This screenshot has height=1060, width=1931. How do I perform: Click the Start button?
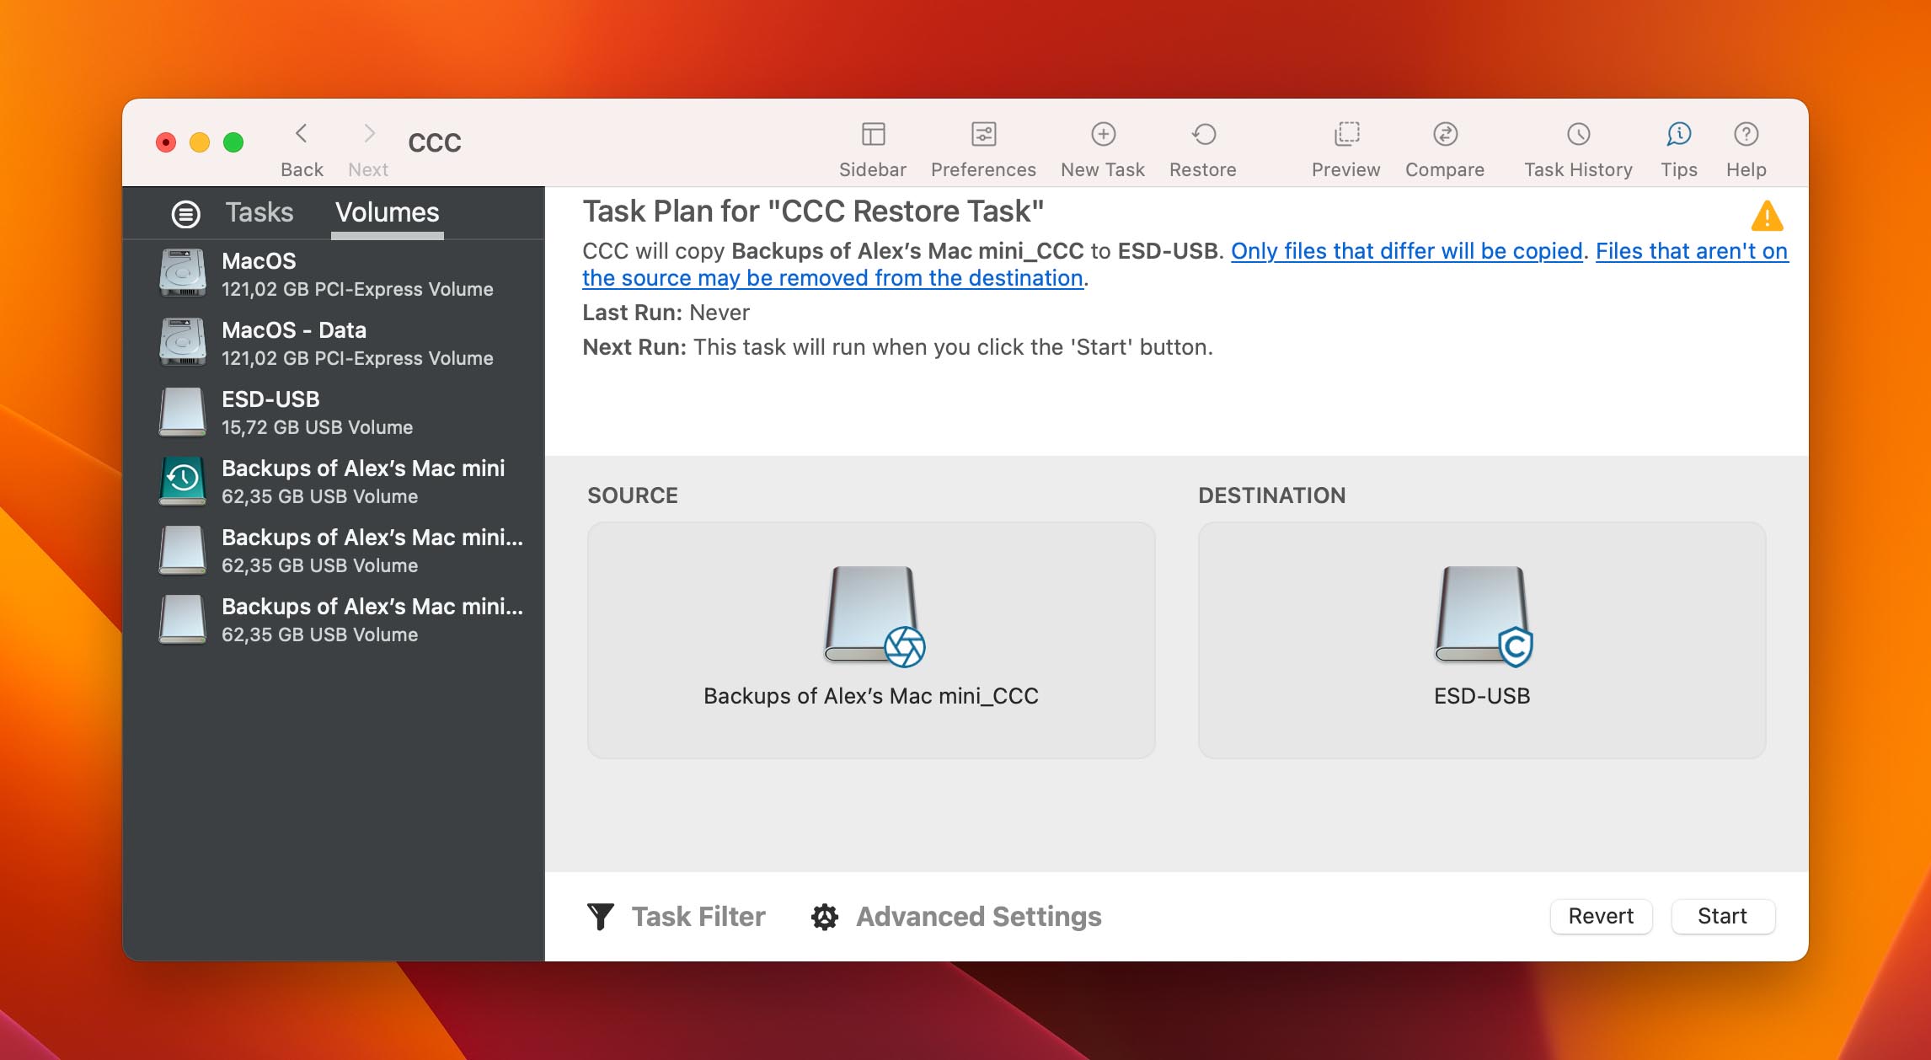[1723, 916]
